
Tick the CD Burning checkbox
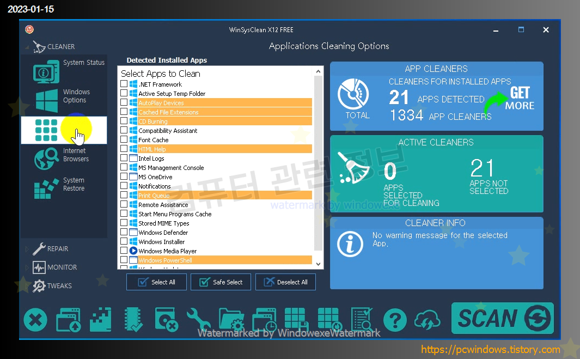click(124, 120)
